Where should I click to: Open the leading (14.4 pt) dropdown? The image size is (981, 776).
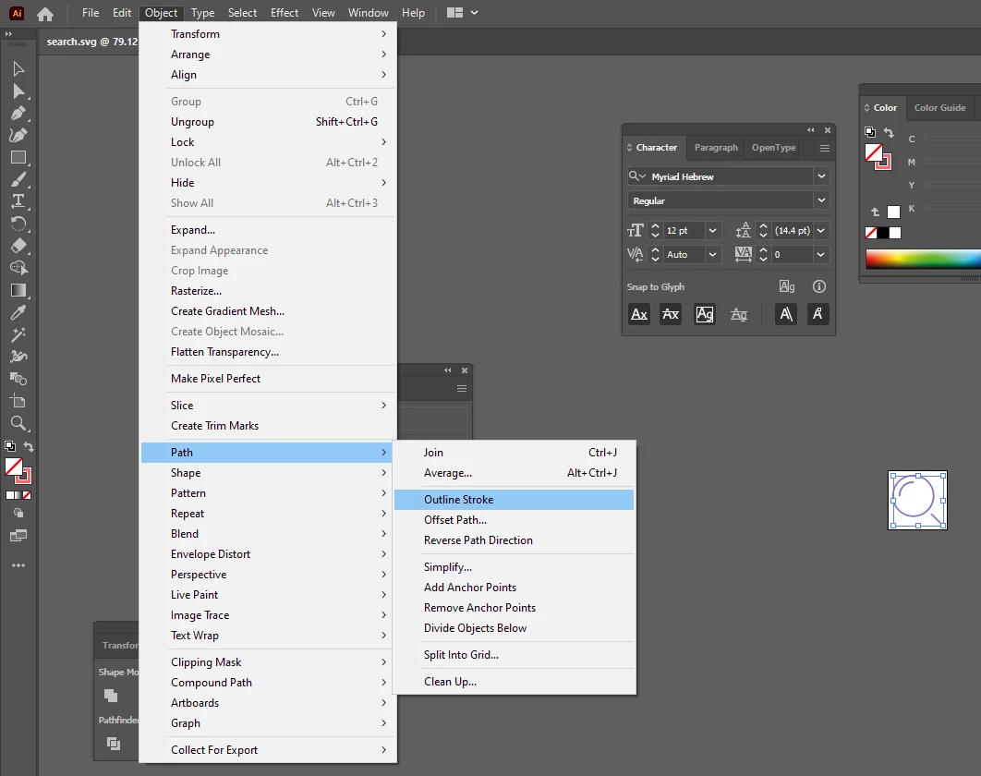[821, 230]
